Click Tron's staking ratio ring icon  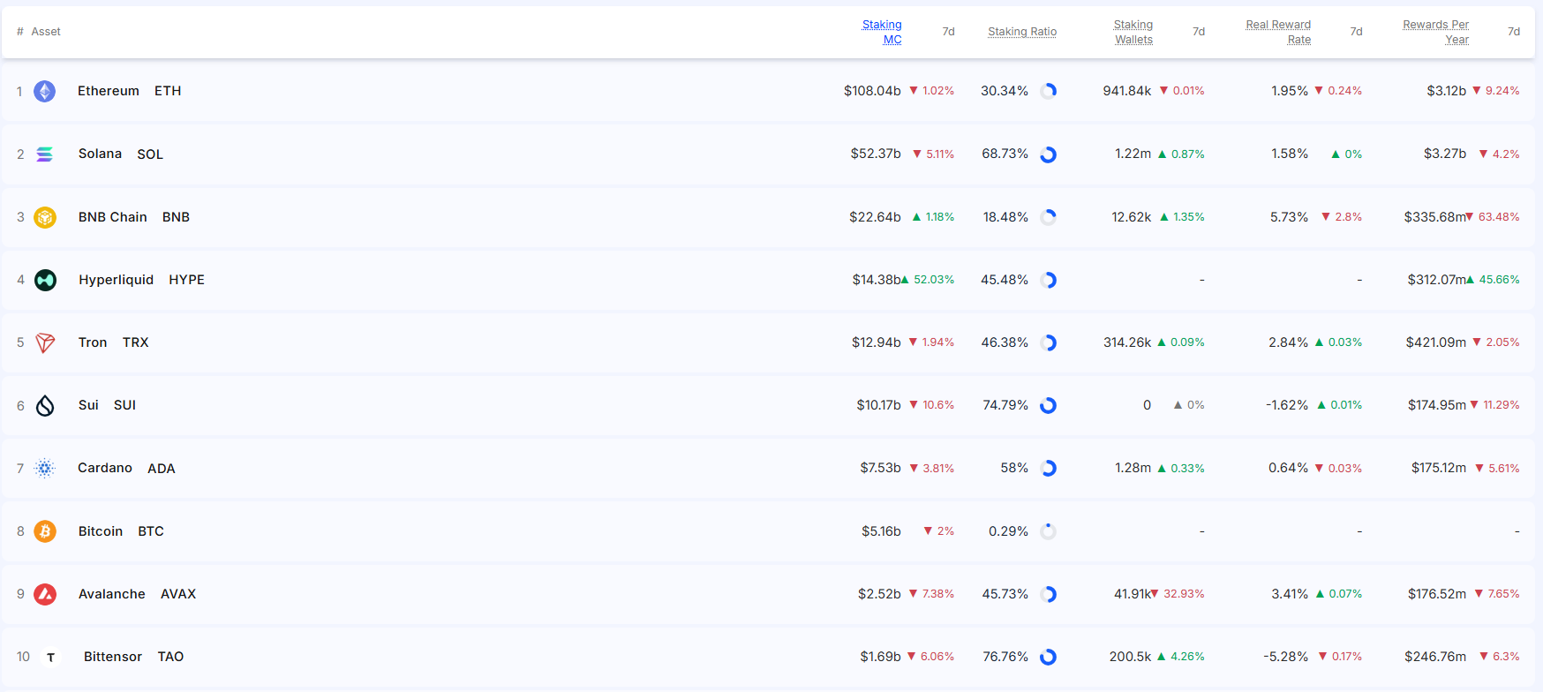[x=1049, y=342]
